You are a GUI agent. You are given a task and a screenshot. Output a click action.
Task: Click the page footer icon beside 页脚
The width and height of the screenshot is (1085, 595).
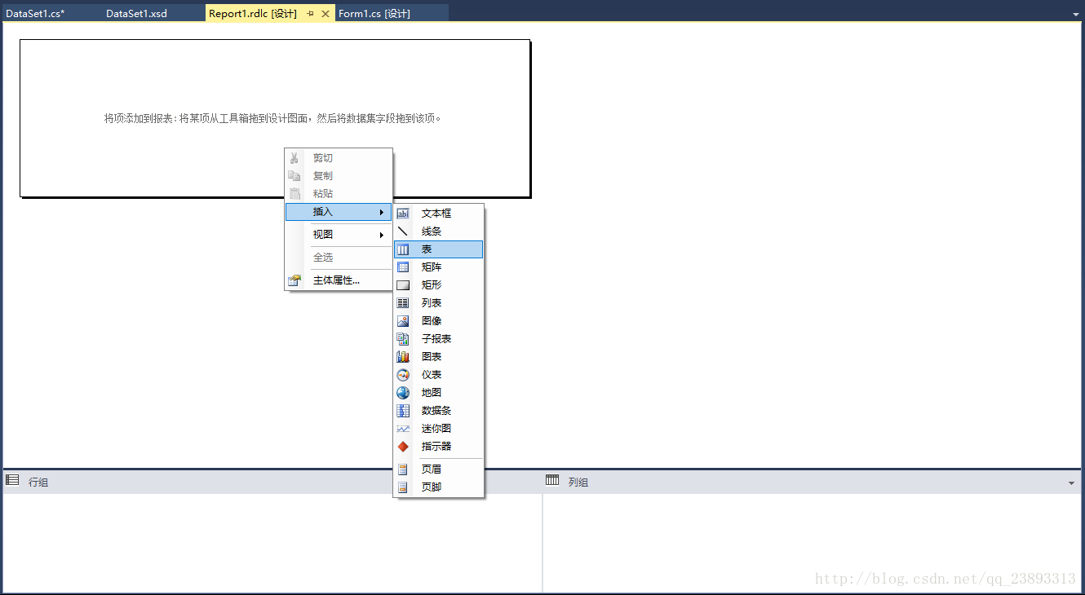pyautogui.click(x=403, y=487)
